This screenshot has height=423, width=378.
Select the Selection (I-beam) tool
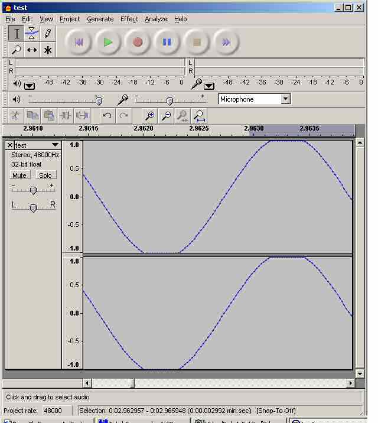point(17,34)
